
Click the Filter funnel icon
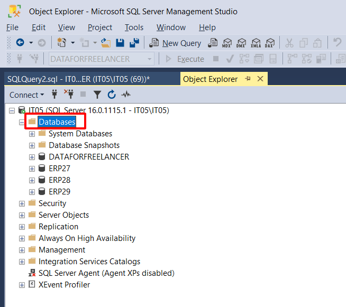tap(97, 95)
